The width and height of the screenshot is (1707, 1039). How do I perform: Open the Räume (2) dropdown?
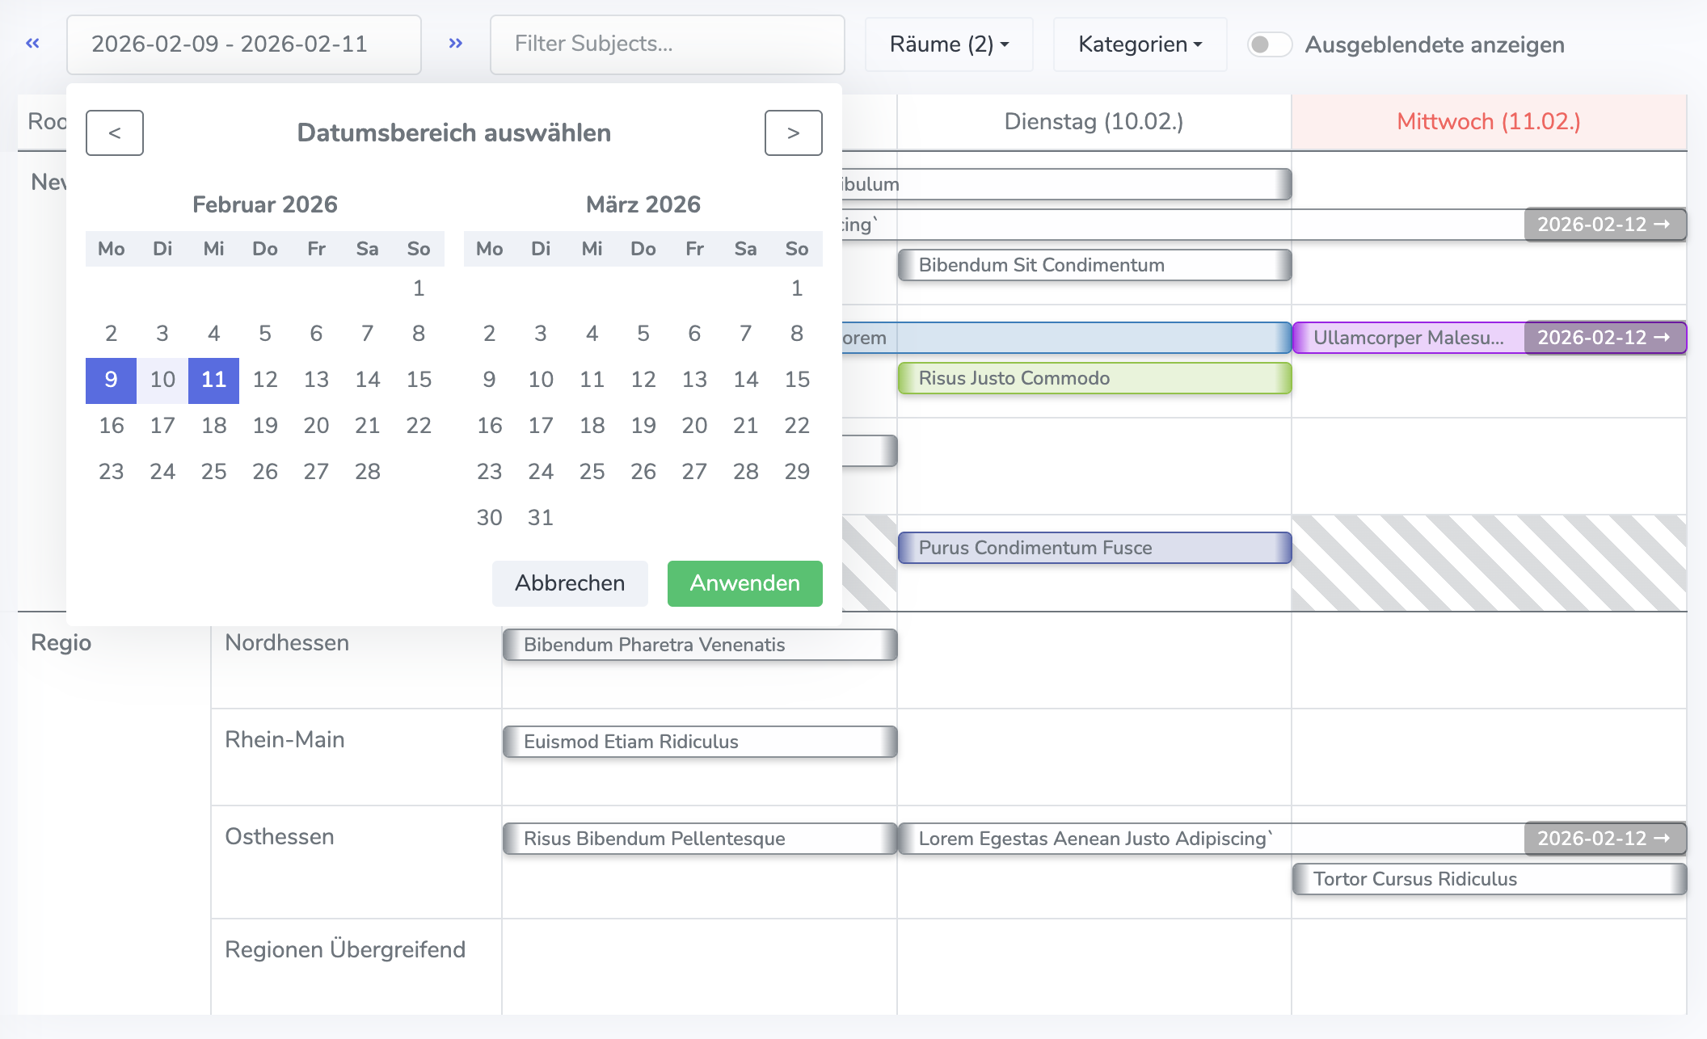click(x=949, y=44)
